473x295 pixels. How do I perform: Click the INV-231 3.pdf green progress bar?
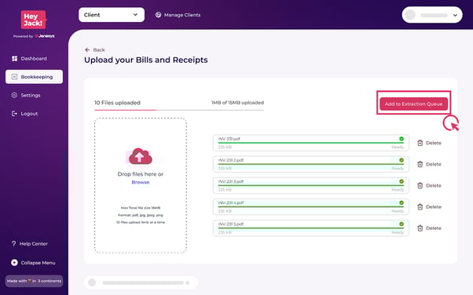[310, 186]
